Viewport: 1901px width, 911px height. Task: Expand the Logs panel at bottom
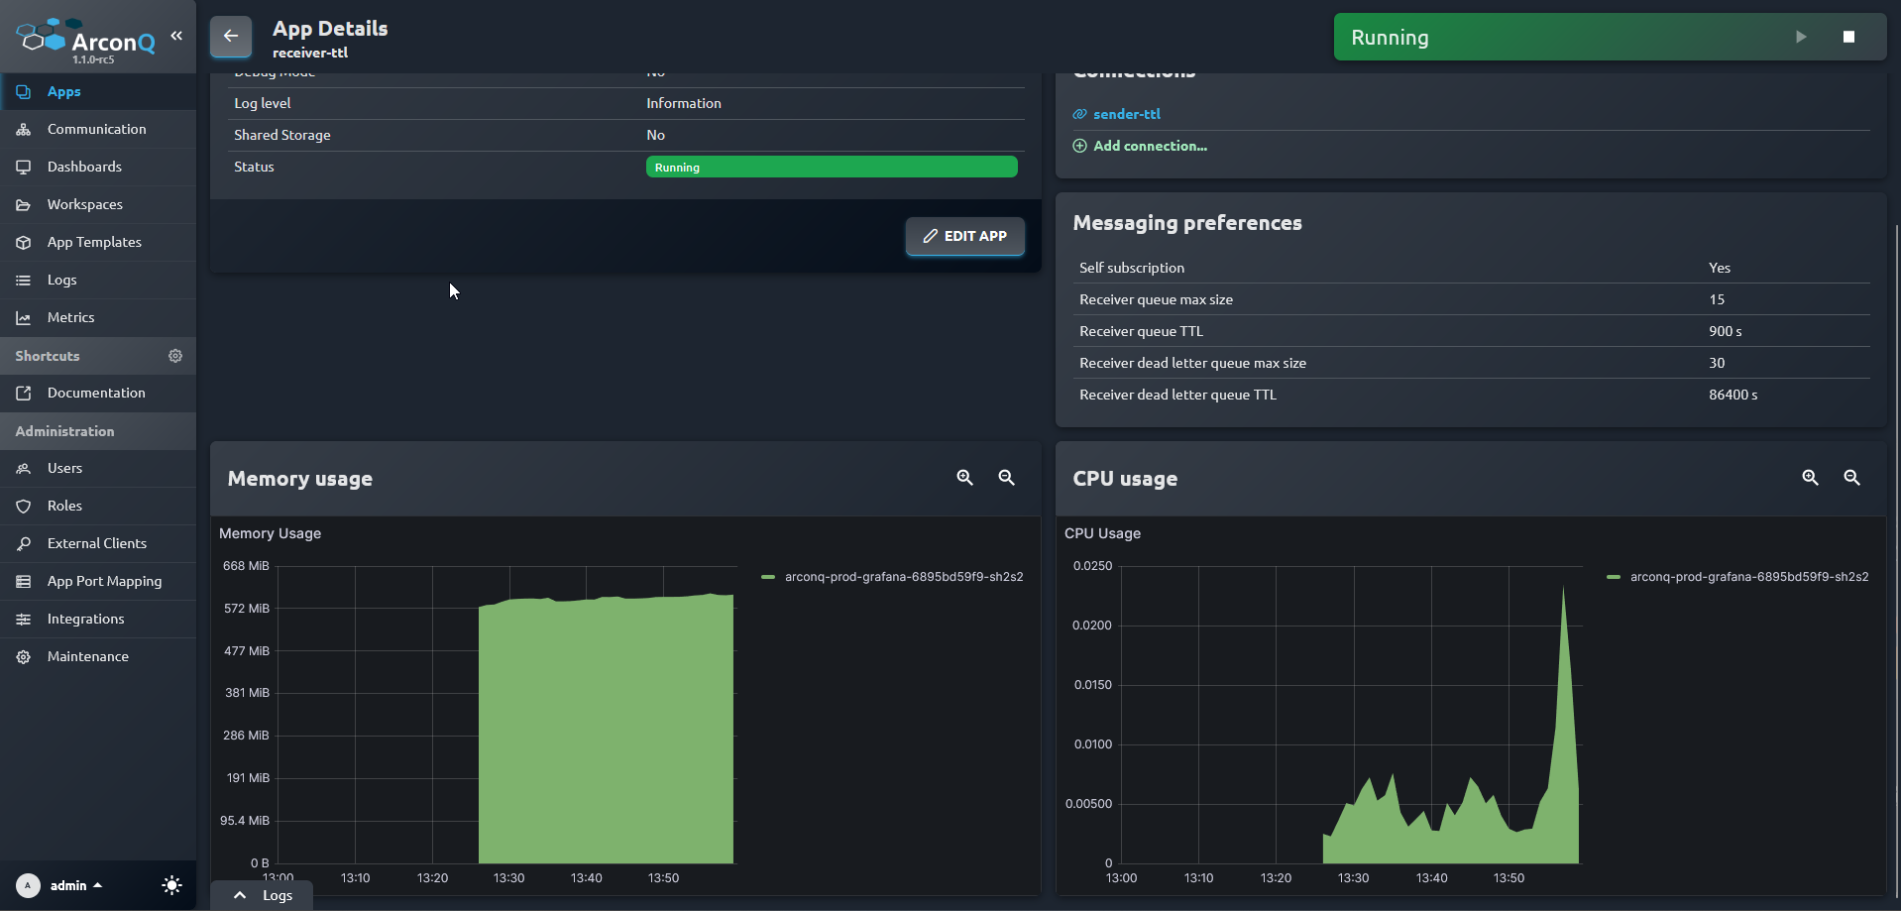(x=263, y=895)
